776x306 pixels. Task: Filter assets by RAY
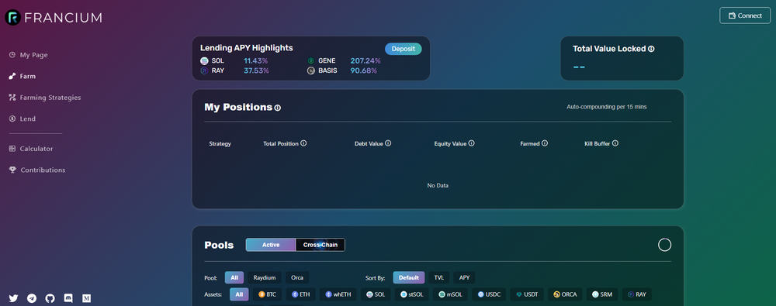(x=637, y=294)
